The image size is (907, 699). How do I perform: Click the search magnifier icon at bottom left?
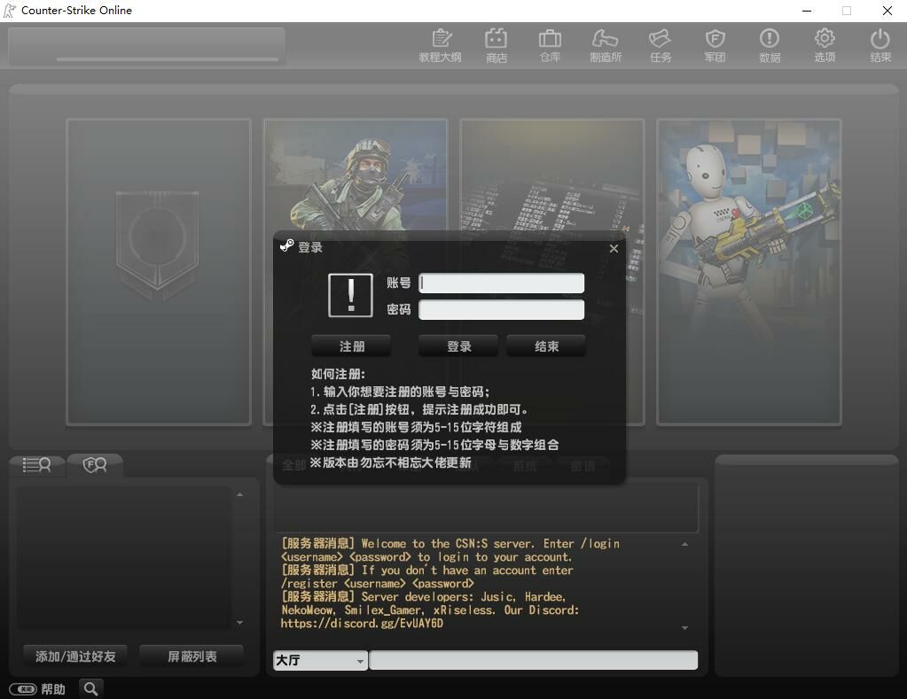[90, 688]
